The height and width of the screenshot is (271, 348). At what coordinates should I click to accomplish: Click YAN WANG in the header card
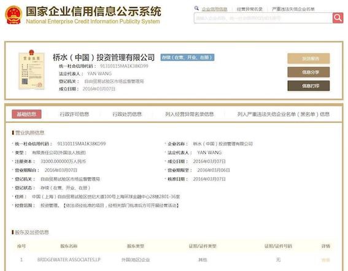[99, 74]
